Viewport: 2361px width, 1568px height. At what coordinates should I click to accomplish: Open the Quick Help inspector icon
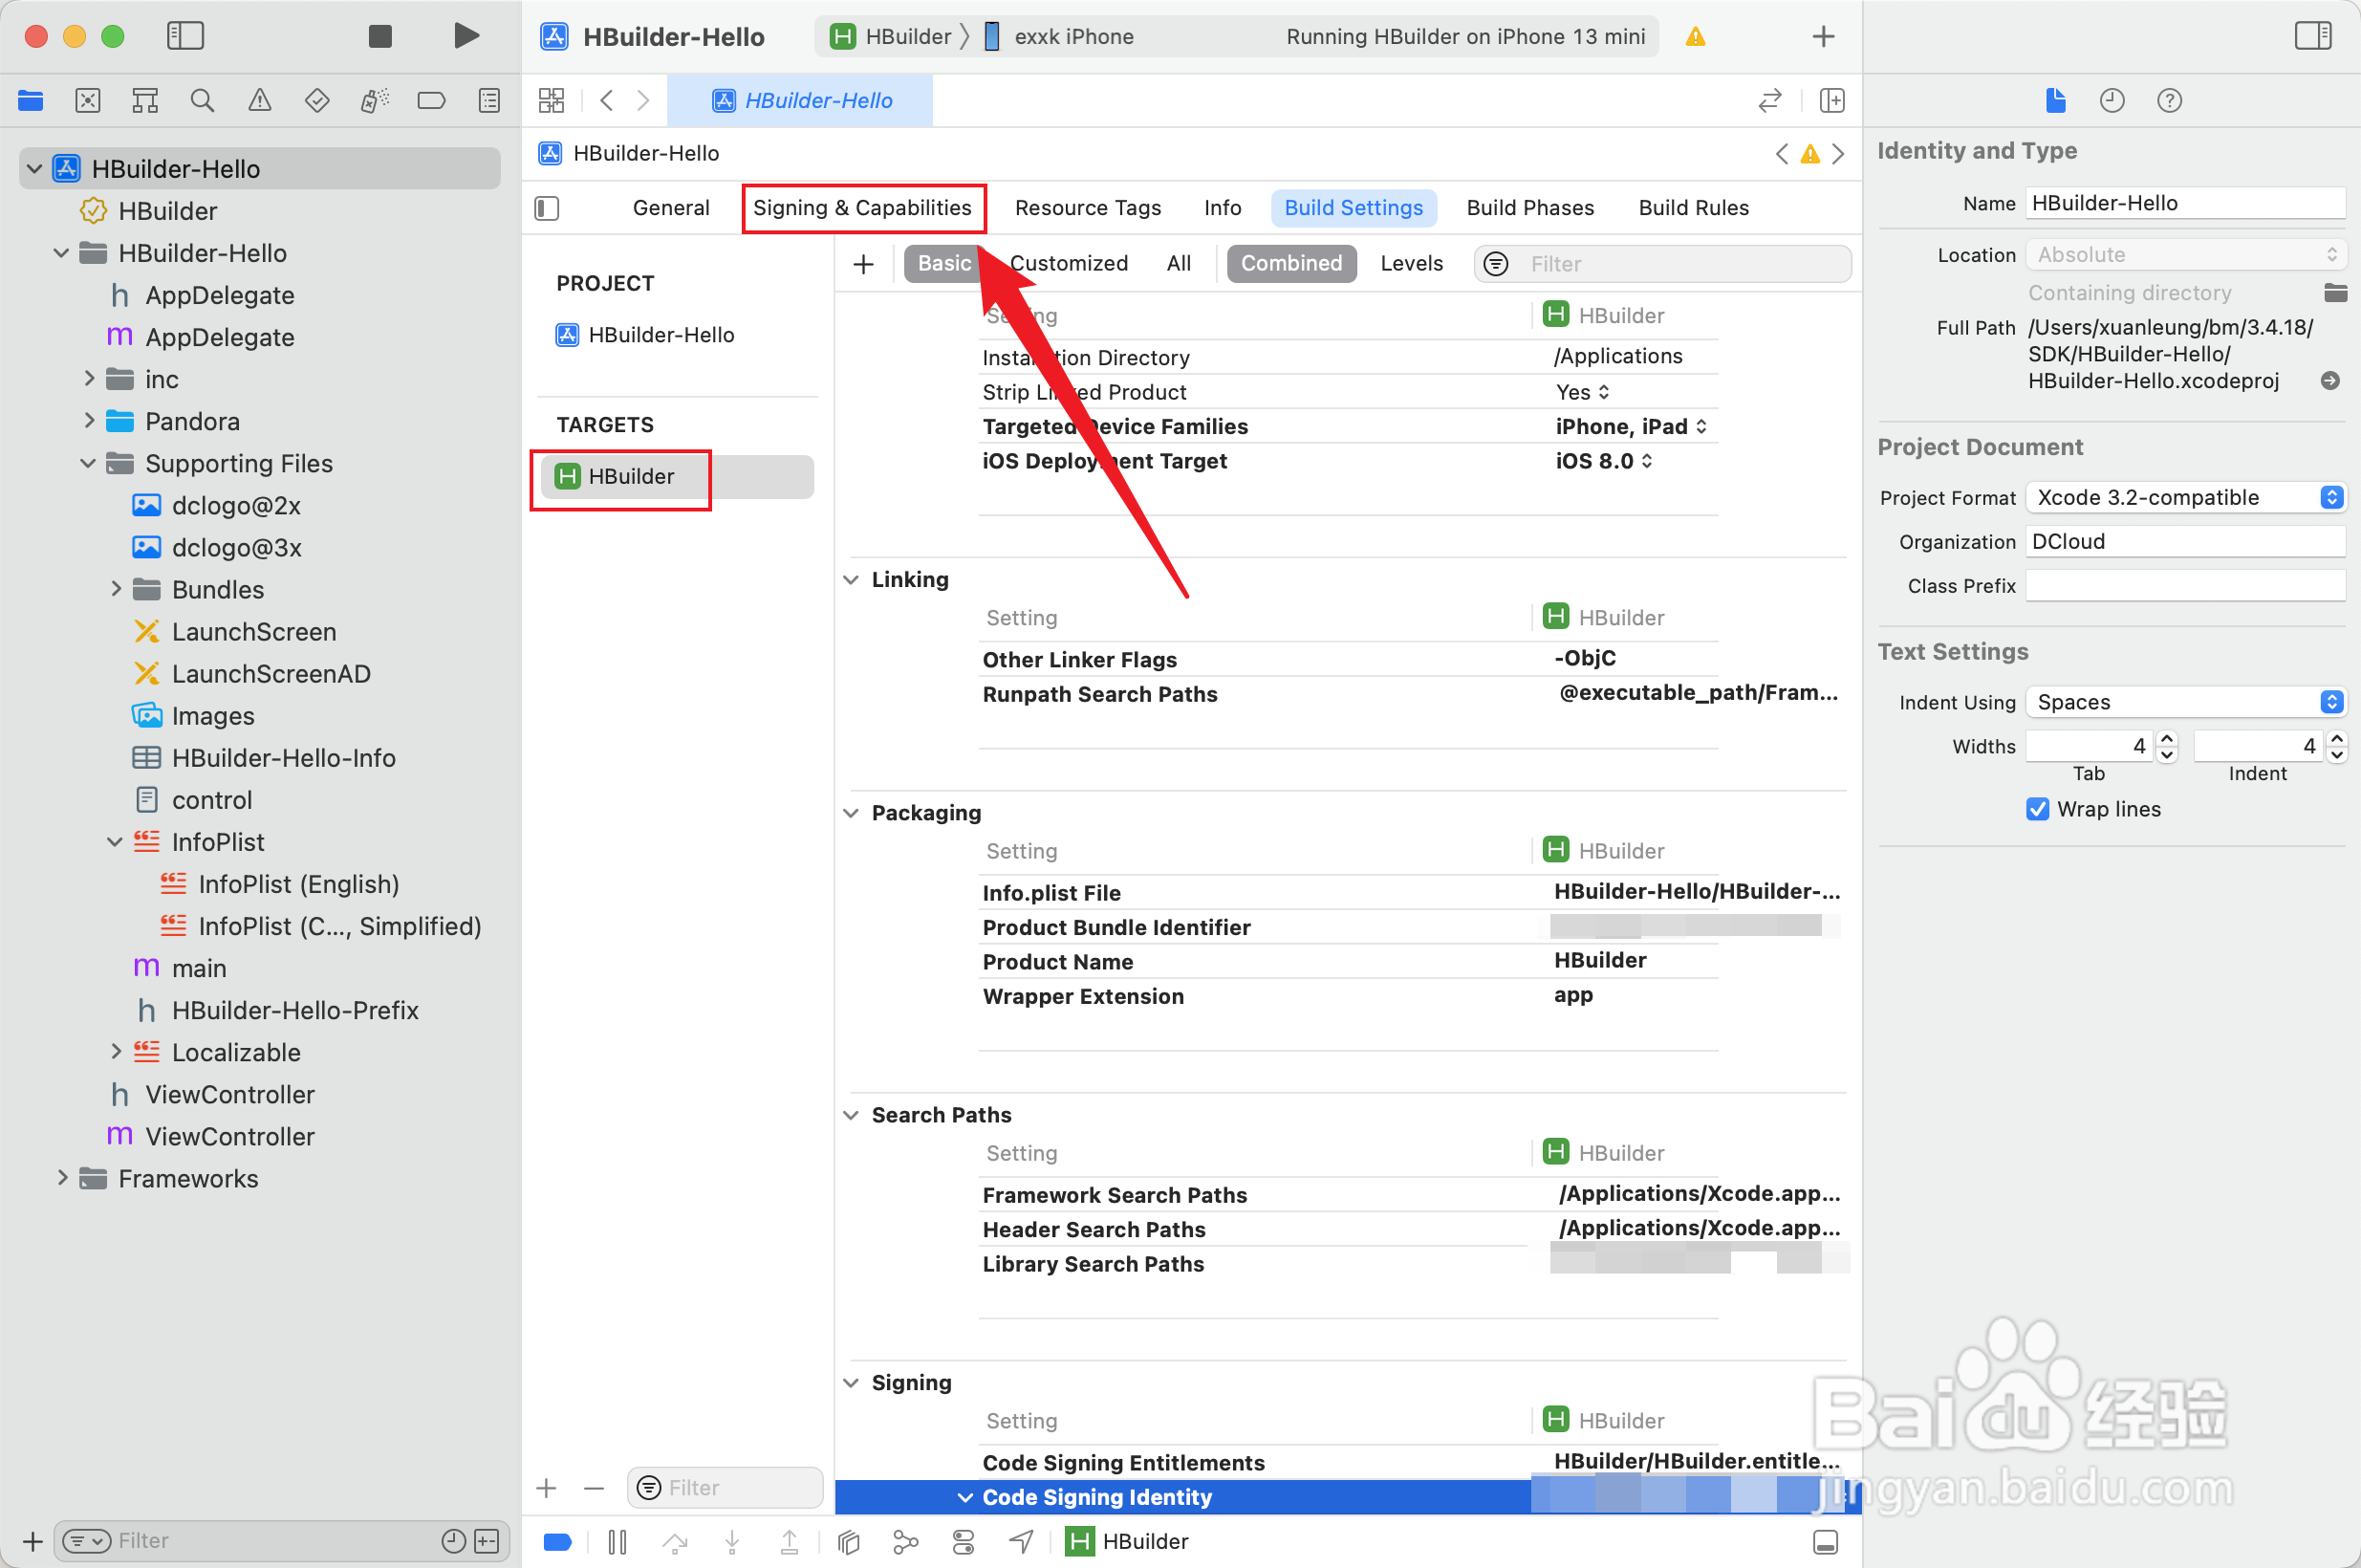click(x=2169, y=100)
